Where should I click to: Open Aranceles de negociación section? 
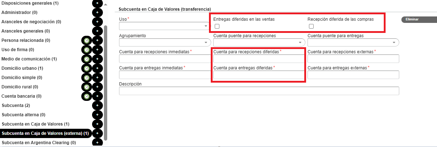(31, 22)
